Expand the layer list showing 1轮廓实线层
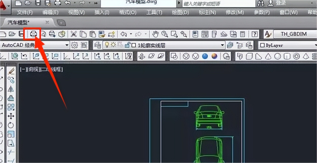 click(x=222, y=45)
